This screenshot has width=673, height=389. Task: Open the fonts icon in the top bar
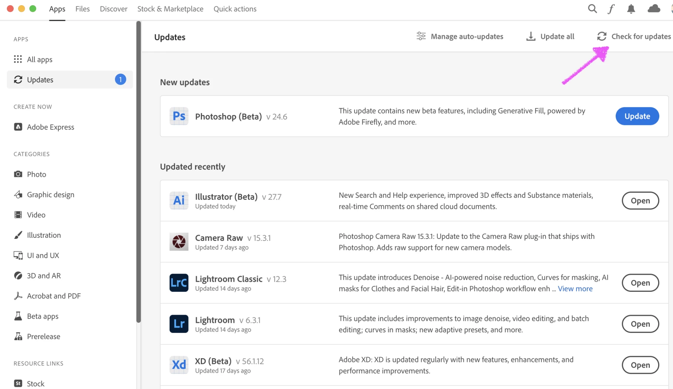click(611, 9)
